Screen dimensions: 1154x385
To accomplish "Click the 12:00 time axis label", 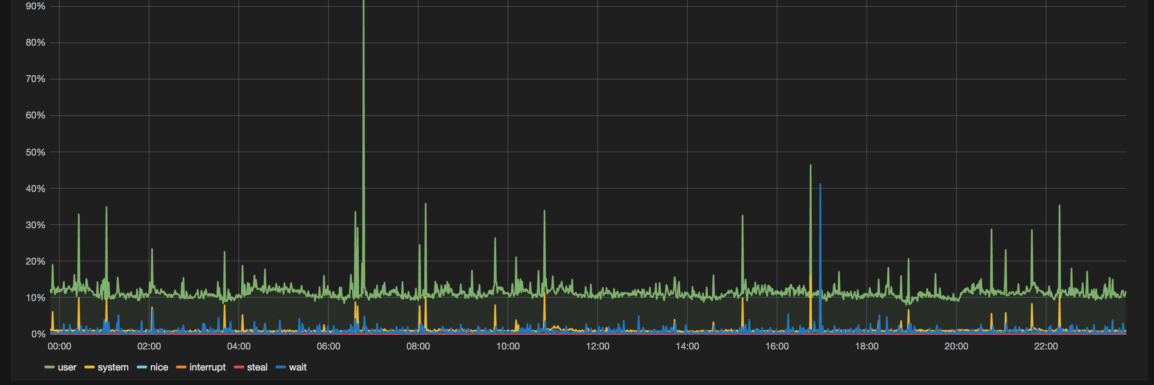I will pyautogui.click(x=598, y=347).
